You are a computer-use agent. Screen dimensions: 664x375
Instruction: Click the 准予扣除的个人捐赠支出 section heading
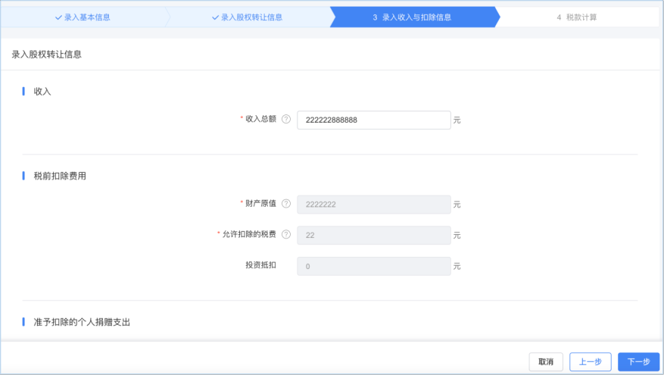[x=82, y=322]
